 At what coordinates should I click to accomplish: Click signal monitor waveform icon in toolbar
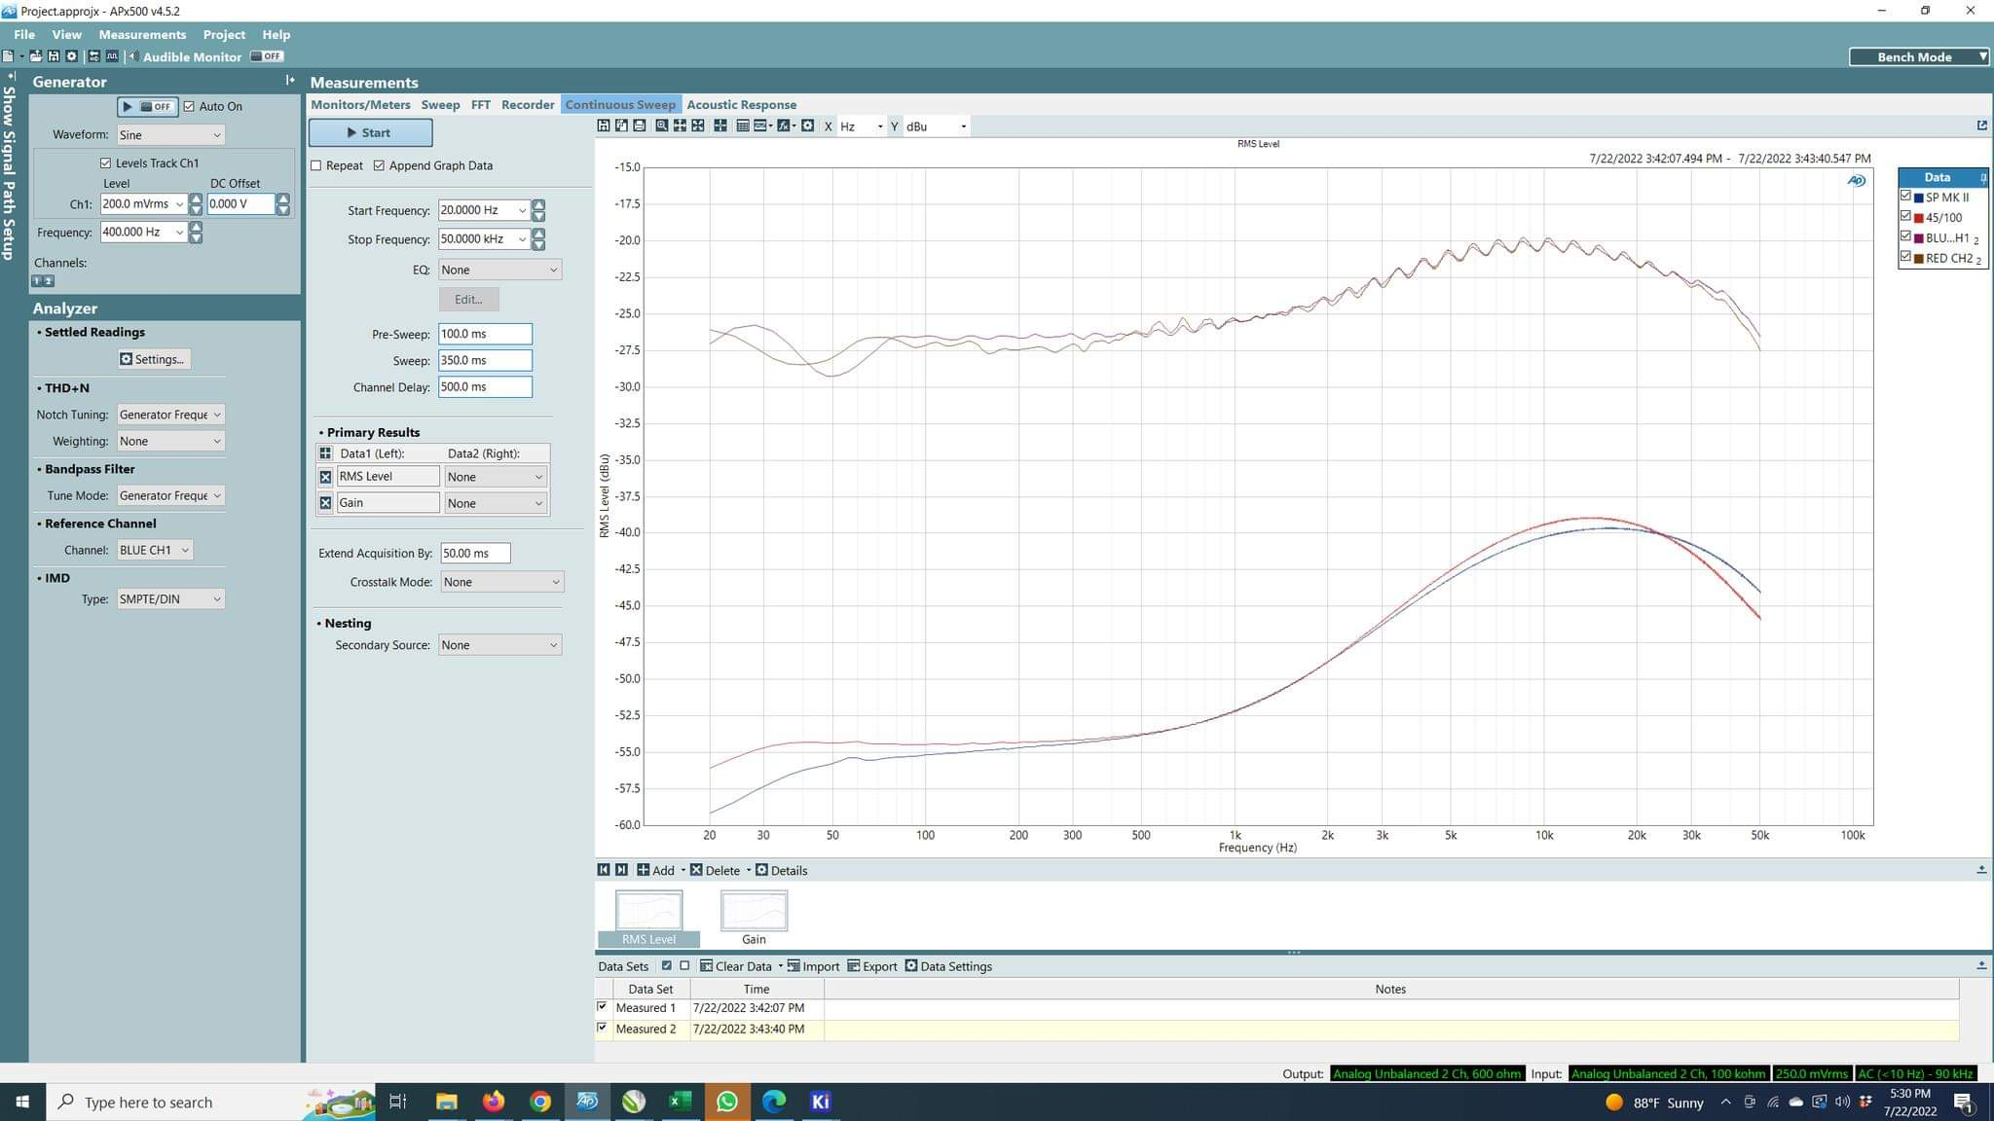(112, 56)
